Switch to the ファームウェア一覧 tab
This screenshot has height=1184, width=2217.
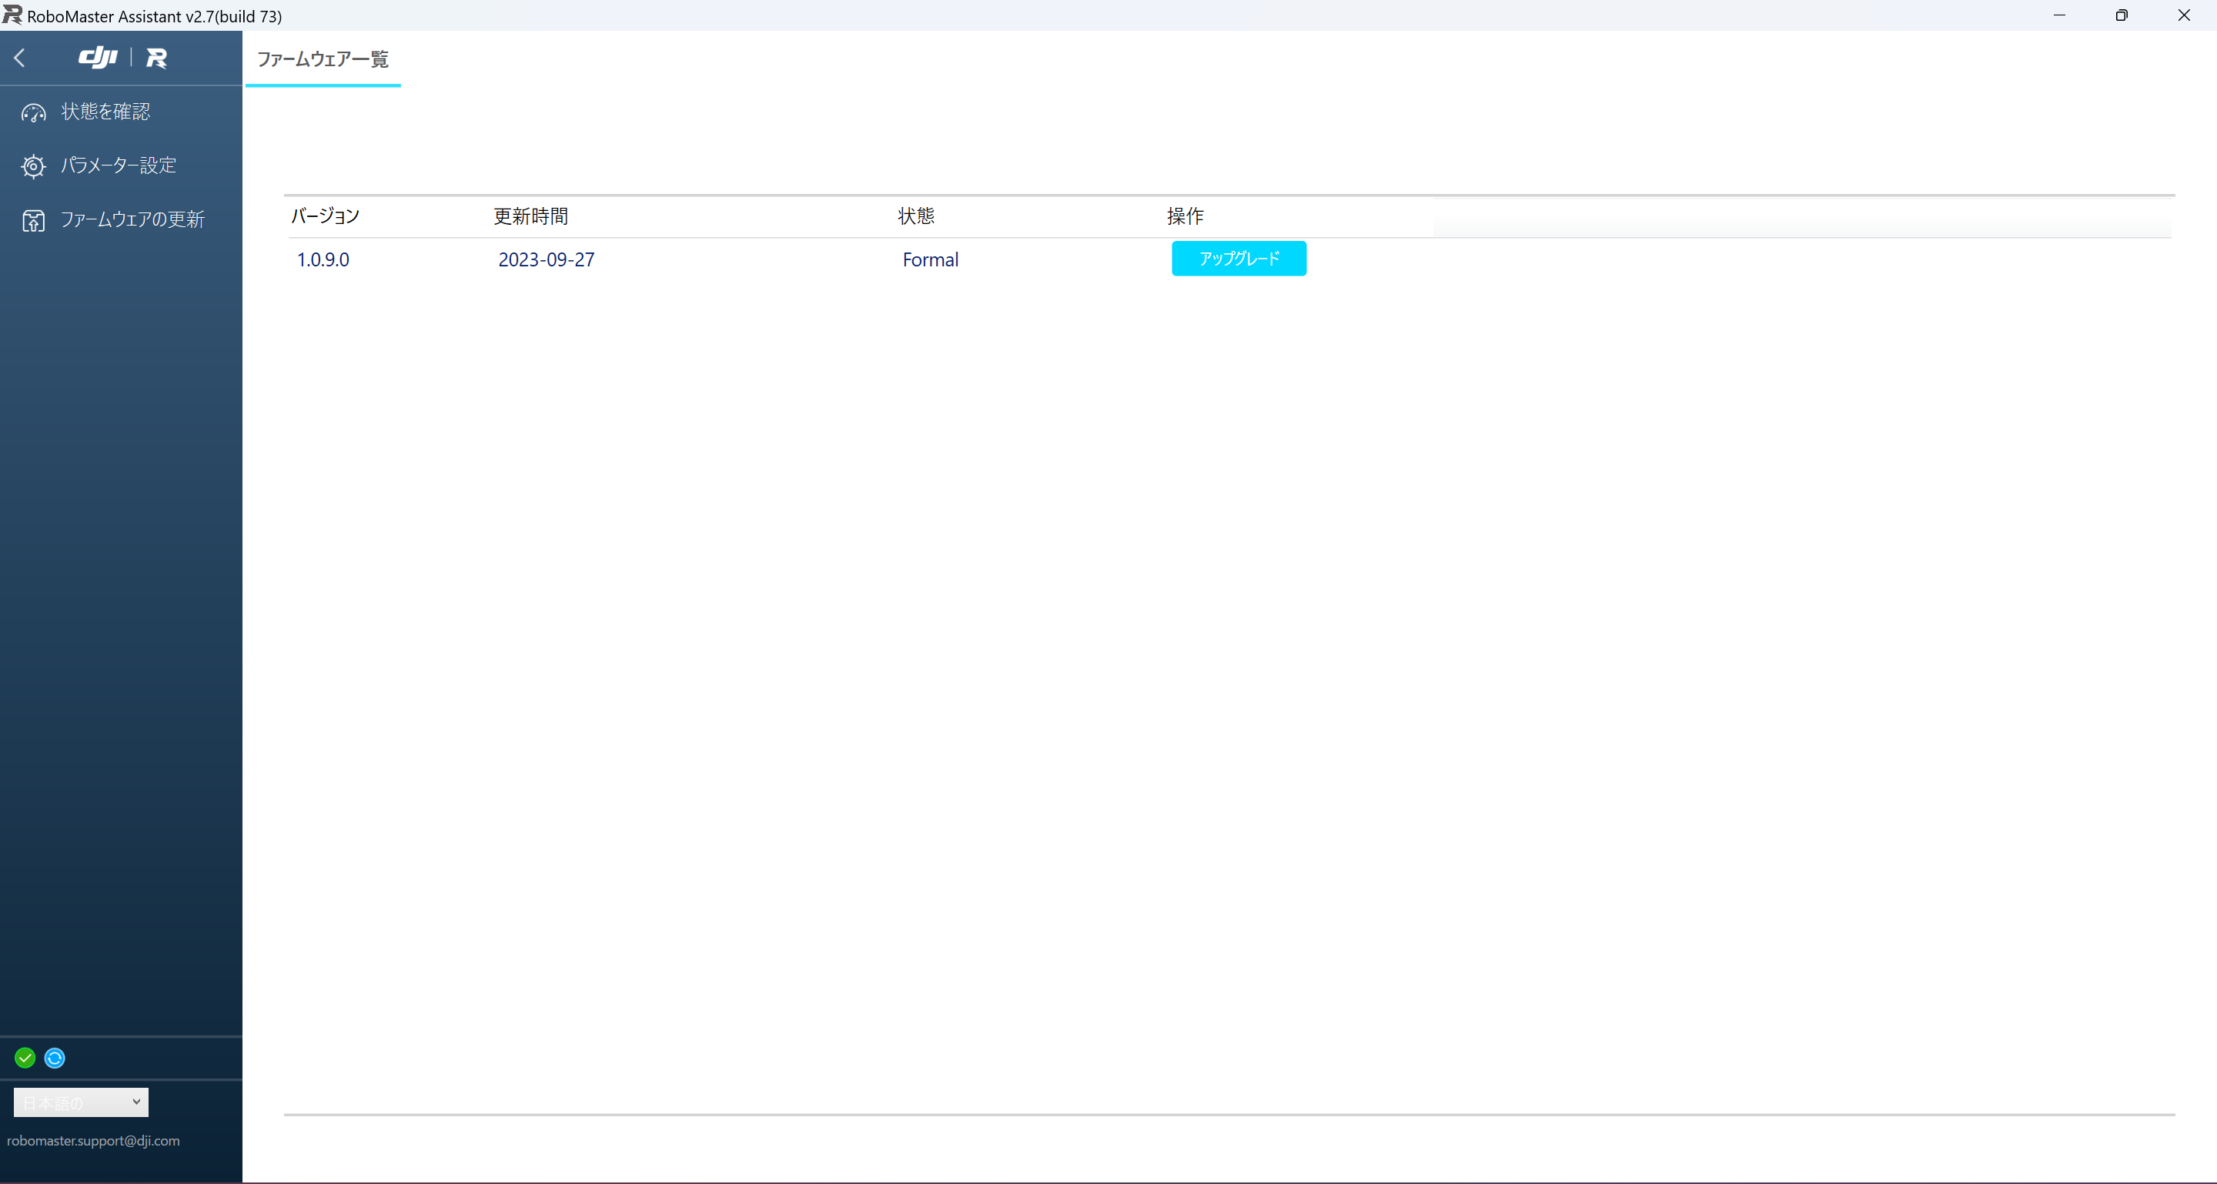(x=322, y=60)
